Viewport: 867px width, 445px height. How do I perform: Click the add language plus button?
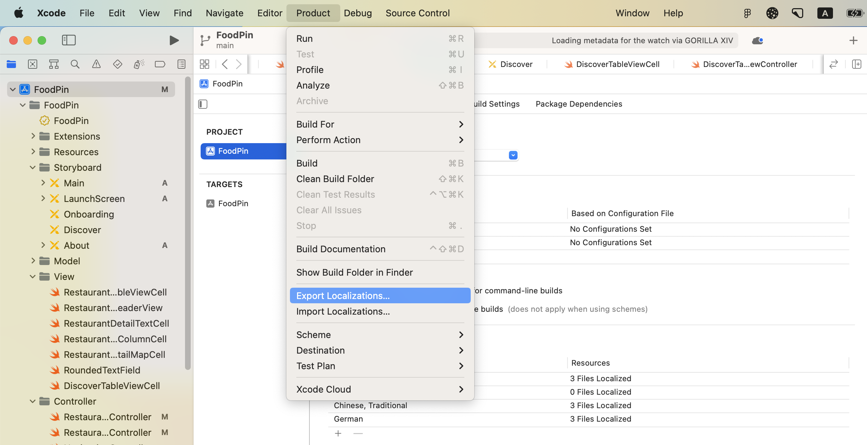tap(338, 433)
